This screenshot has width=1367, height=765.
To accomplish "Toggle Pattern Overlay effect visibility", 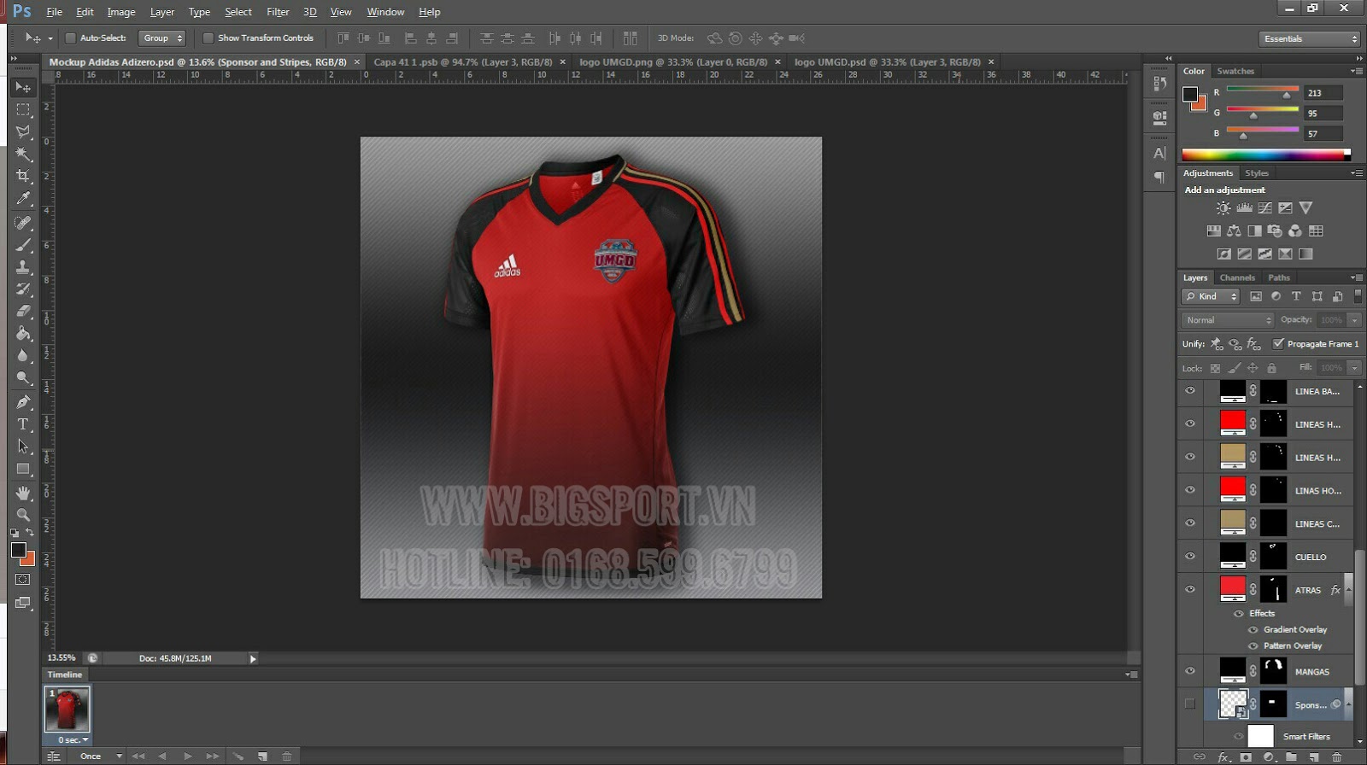I will coord(1253,646).
